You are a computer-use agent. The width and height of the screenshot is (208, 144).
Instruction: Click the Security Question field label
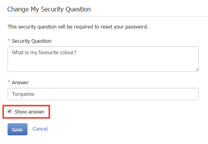click(x=31, y=41)
